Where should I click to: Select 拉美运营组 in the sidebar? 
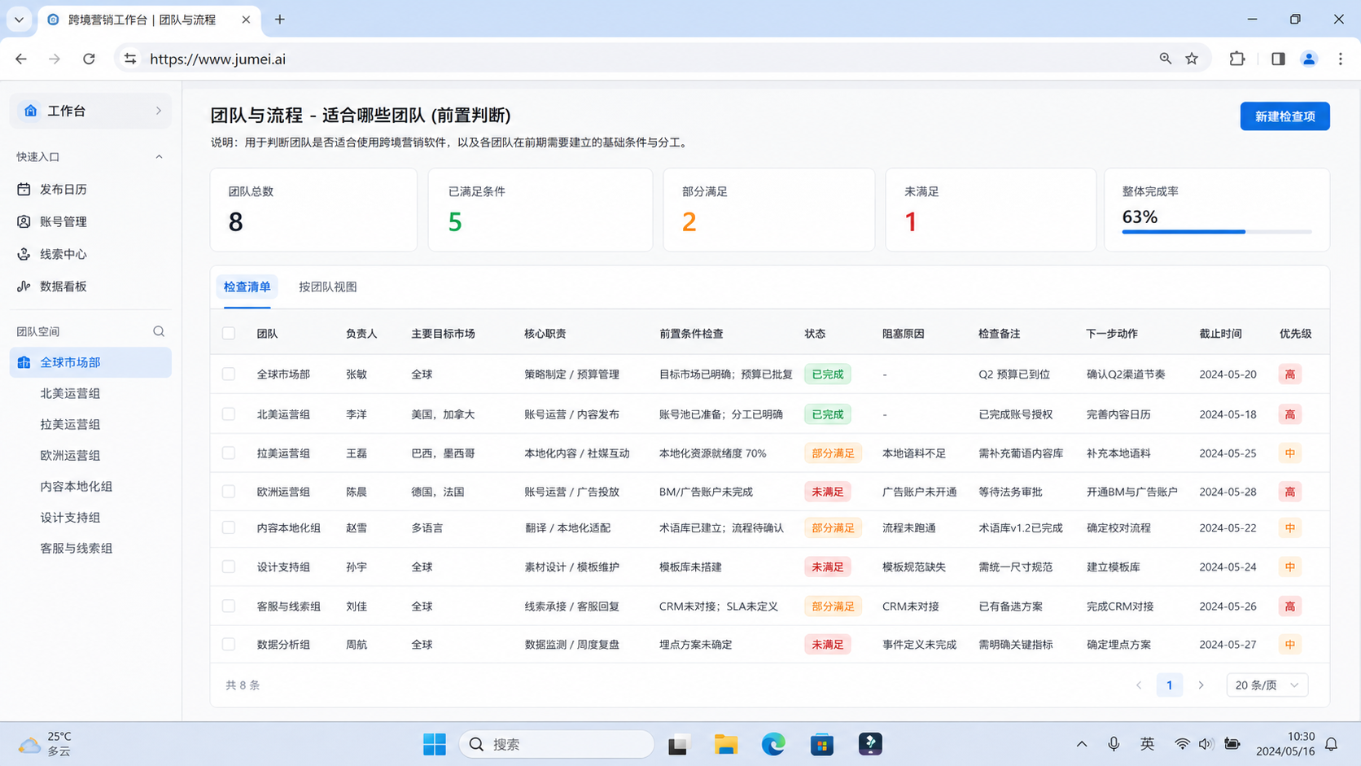click(70, 424)
